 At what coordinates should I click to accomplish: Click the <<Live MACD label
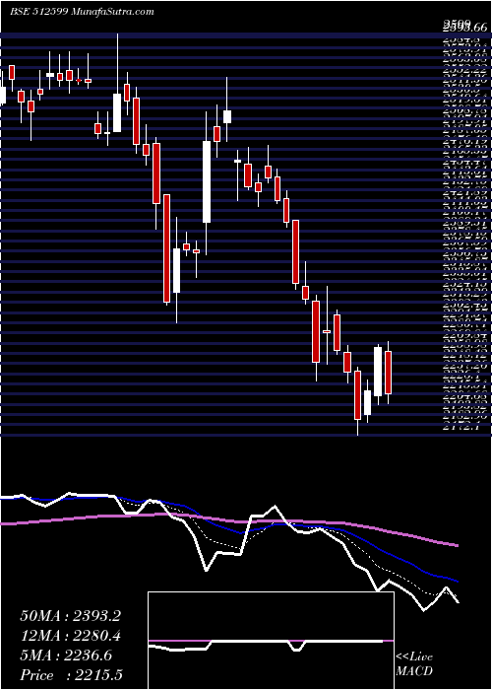pos(414,664)
